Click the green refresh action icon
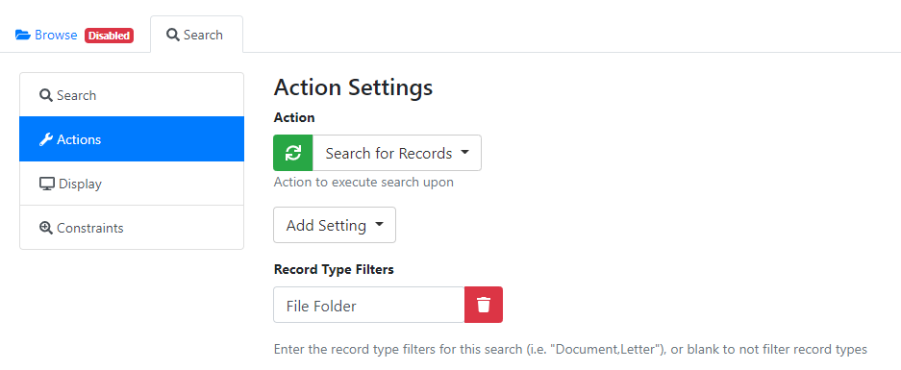The width and height of the screenshot is (901, 370). (x=293, y=153)
